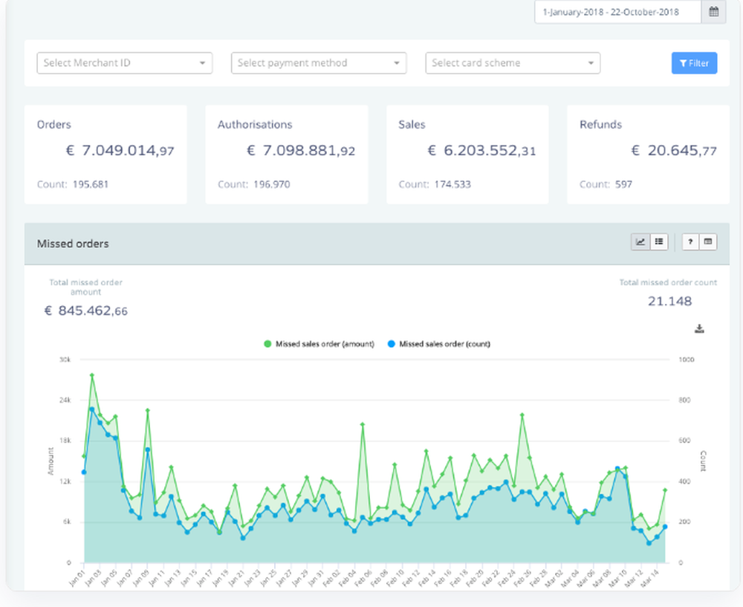Select the missed amount € 845.462,66

click(85, 311)
